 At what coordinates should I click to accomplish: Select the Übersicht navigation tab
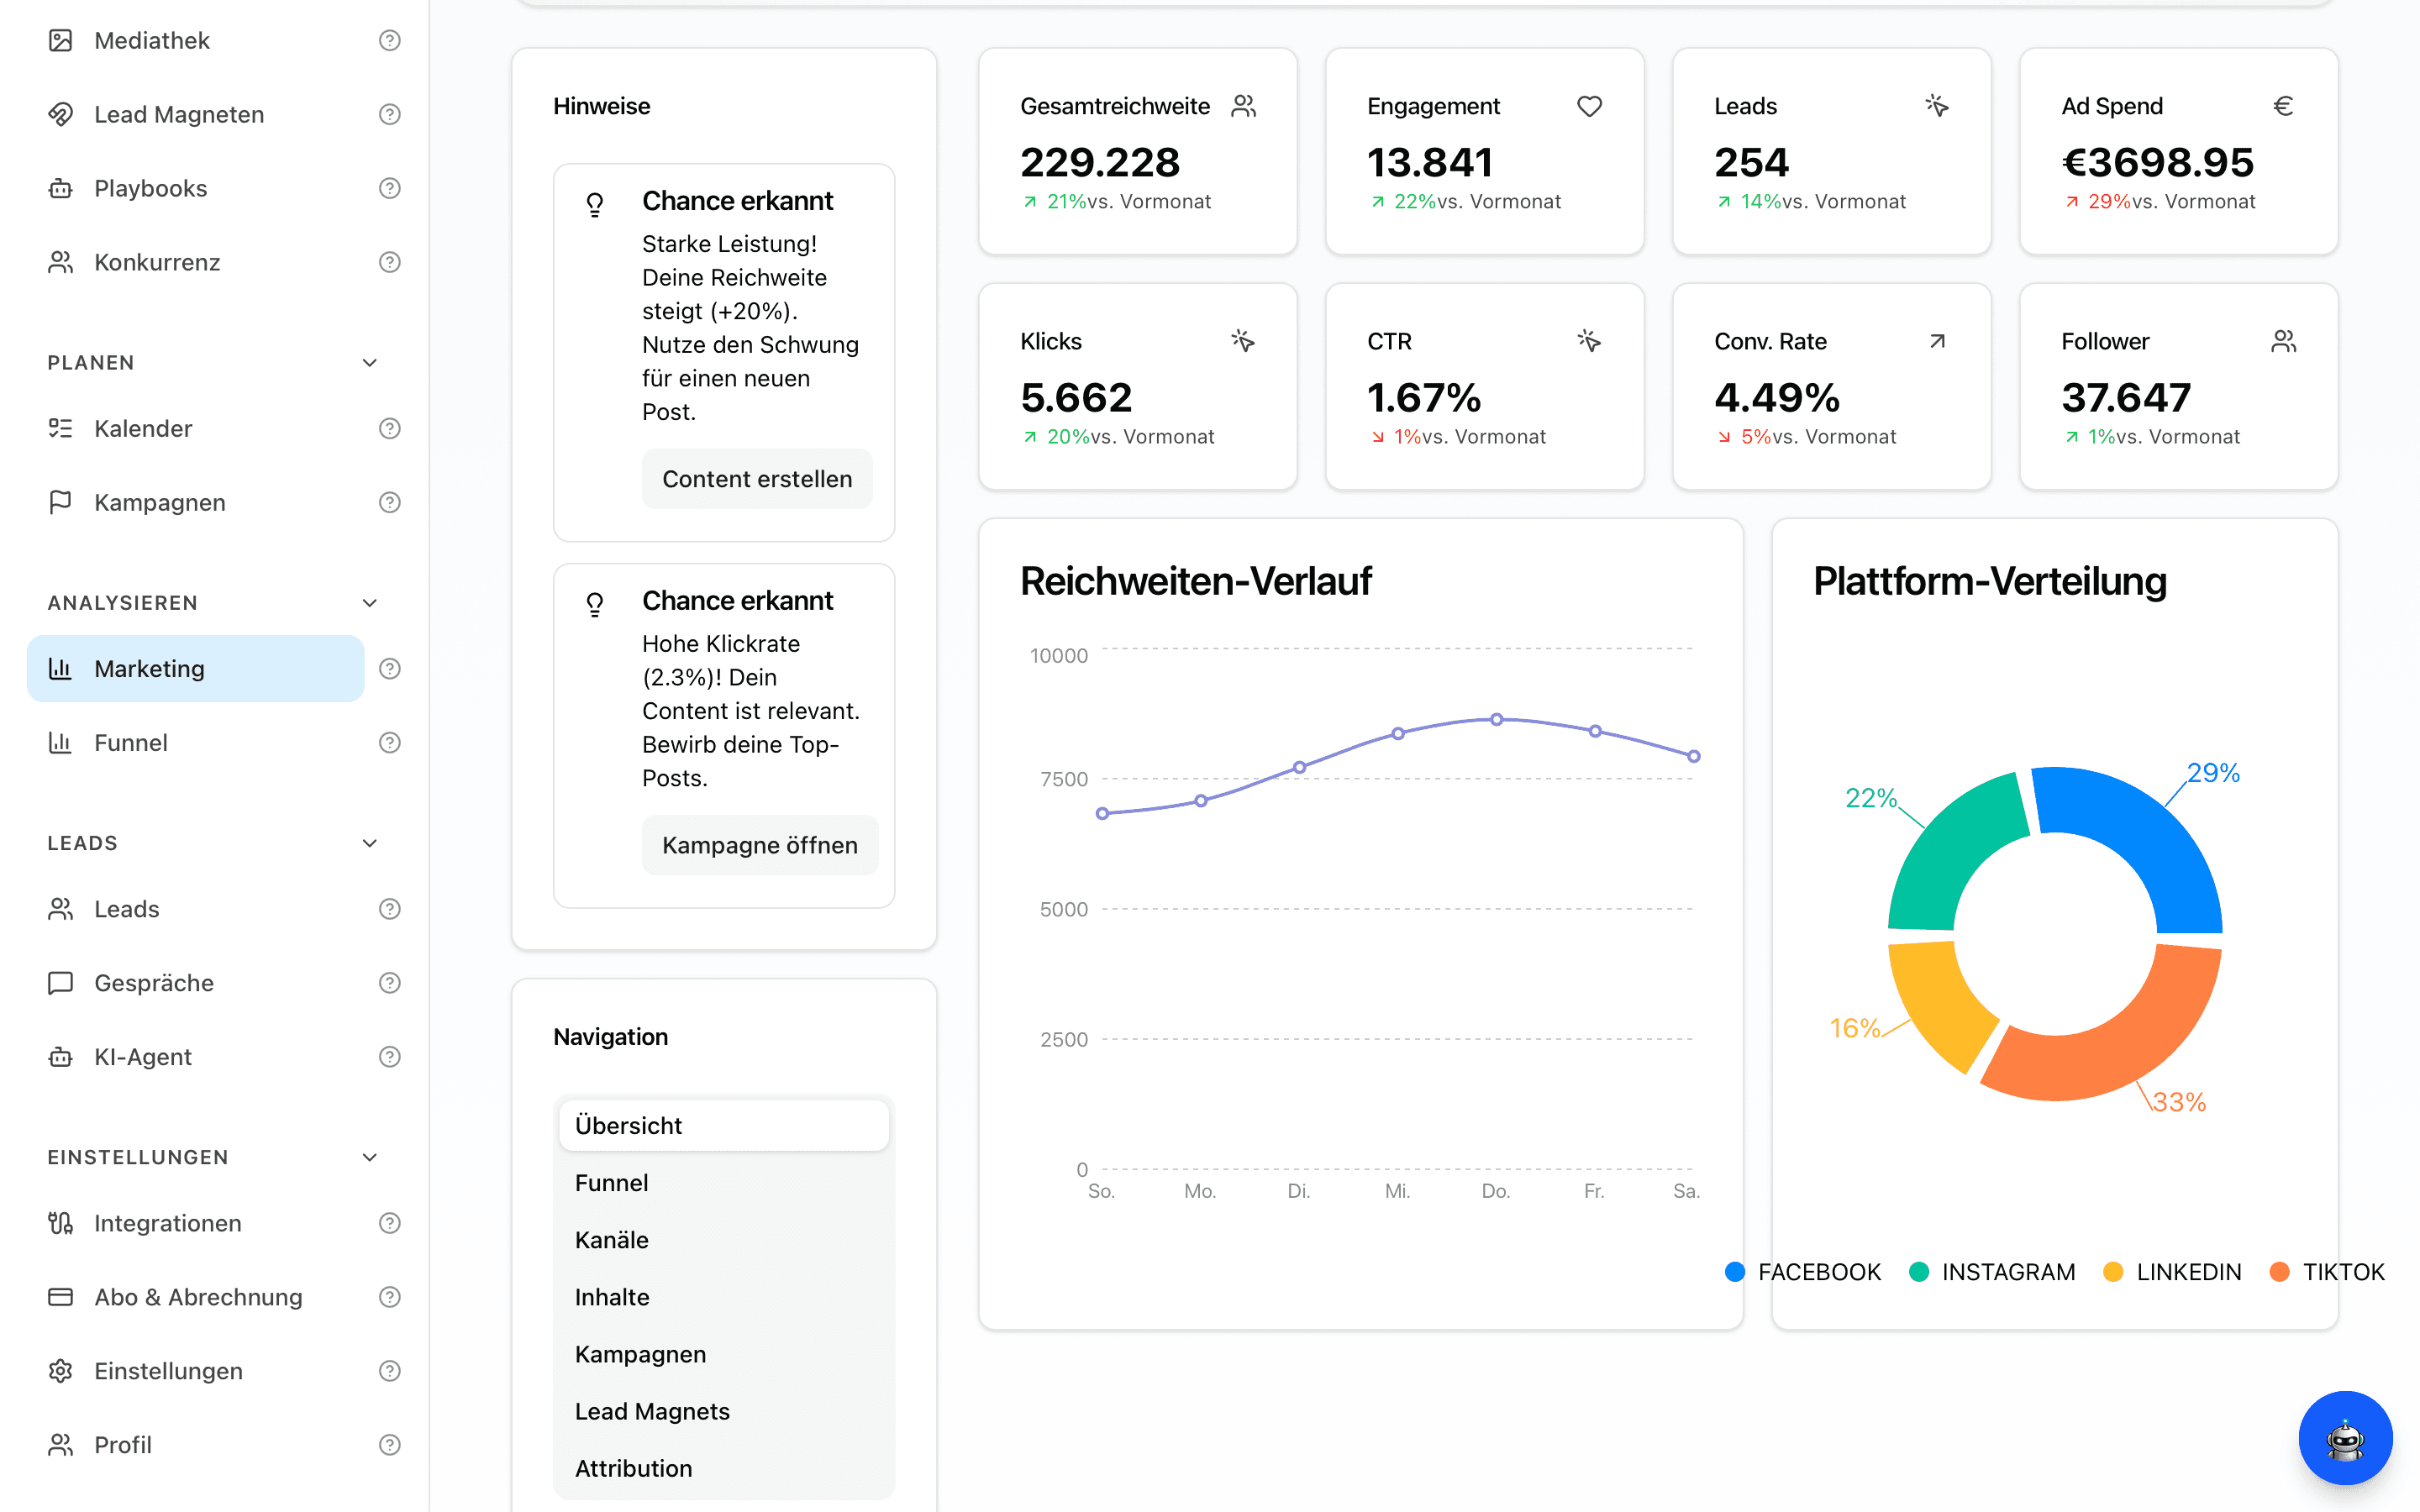pos(724,1125)
